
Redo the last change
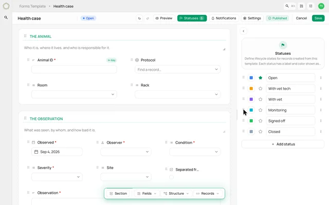tap(148, 18)
